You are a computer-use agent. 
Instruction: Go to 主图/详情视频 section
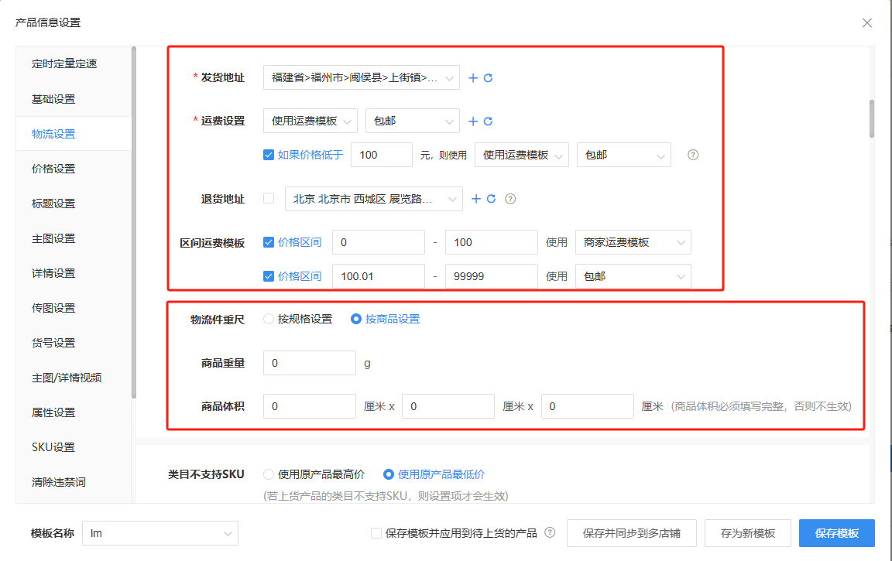pyautogui.click(x=67, y=378)
